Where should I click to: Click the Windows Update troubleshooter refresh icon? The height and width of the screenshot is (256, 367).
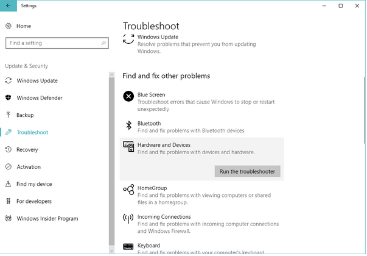128,38
